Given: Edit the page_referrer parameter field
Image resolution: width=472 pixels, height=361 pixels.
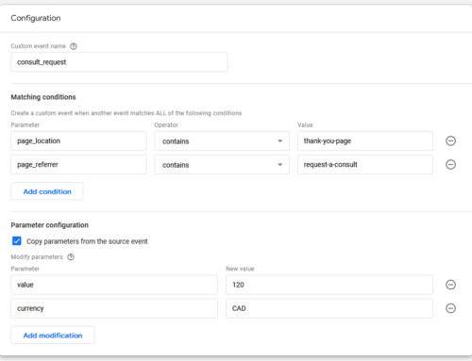Looking at the screenshot, I should point(78,165).
